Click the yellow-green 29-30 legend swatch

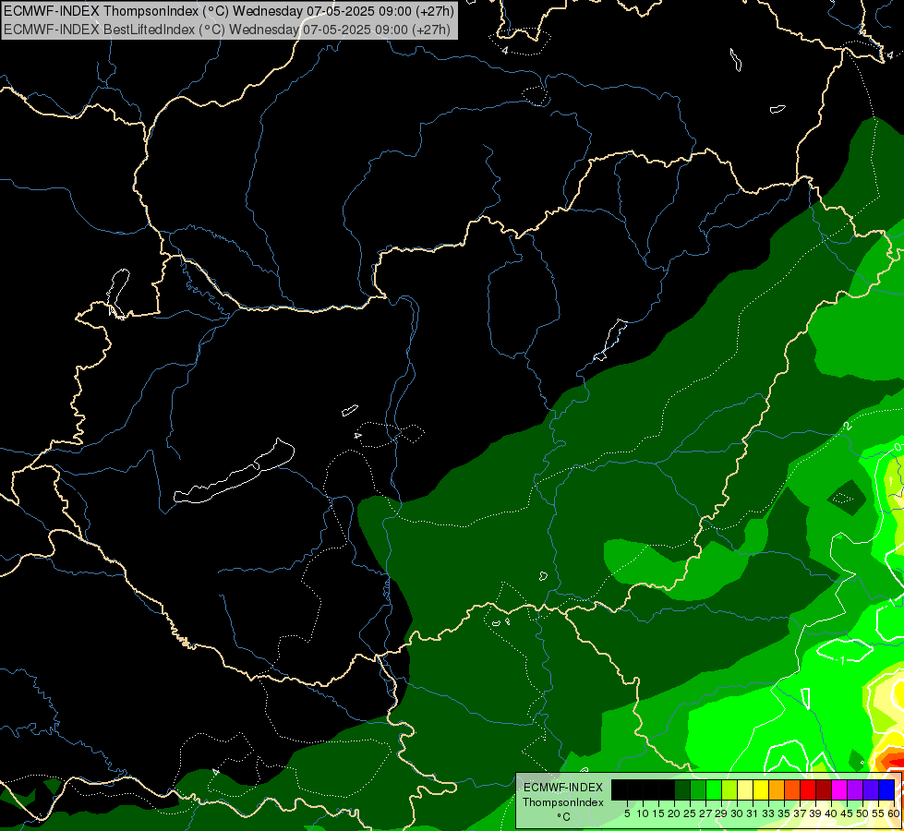pyautogui.click(x=729, y=790)
